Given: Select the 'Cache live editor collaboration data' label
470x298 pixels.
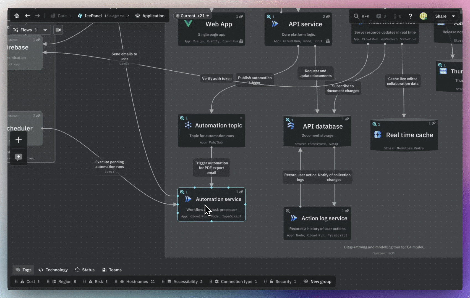Looking at the screenshot, I should (403, 81).
